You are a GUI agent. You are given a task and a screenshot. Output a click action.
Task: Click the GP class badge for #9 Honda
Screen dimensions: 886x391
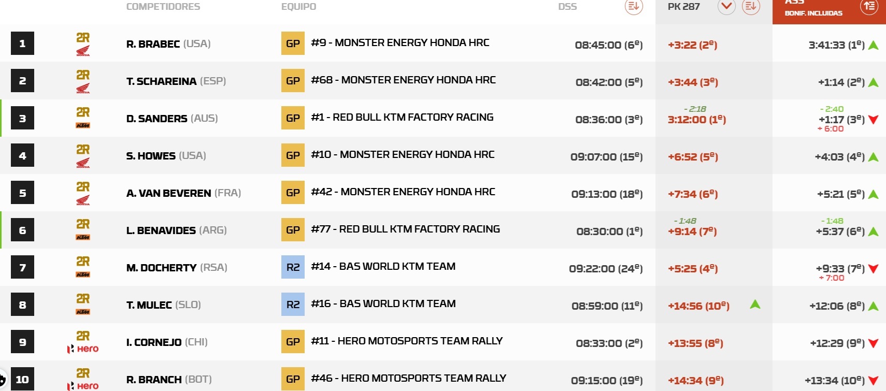[x=293, y=44]
